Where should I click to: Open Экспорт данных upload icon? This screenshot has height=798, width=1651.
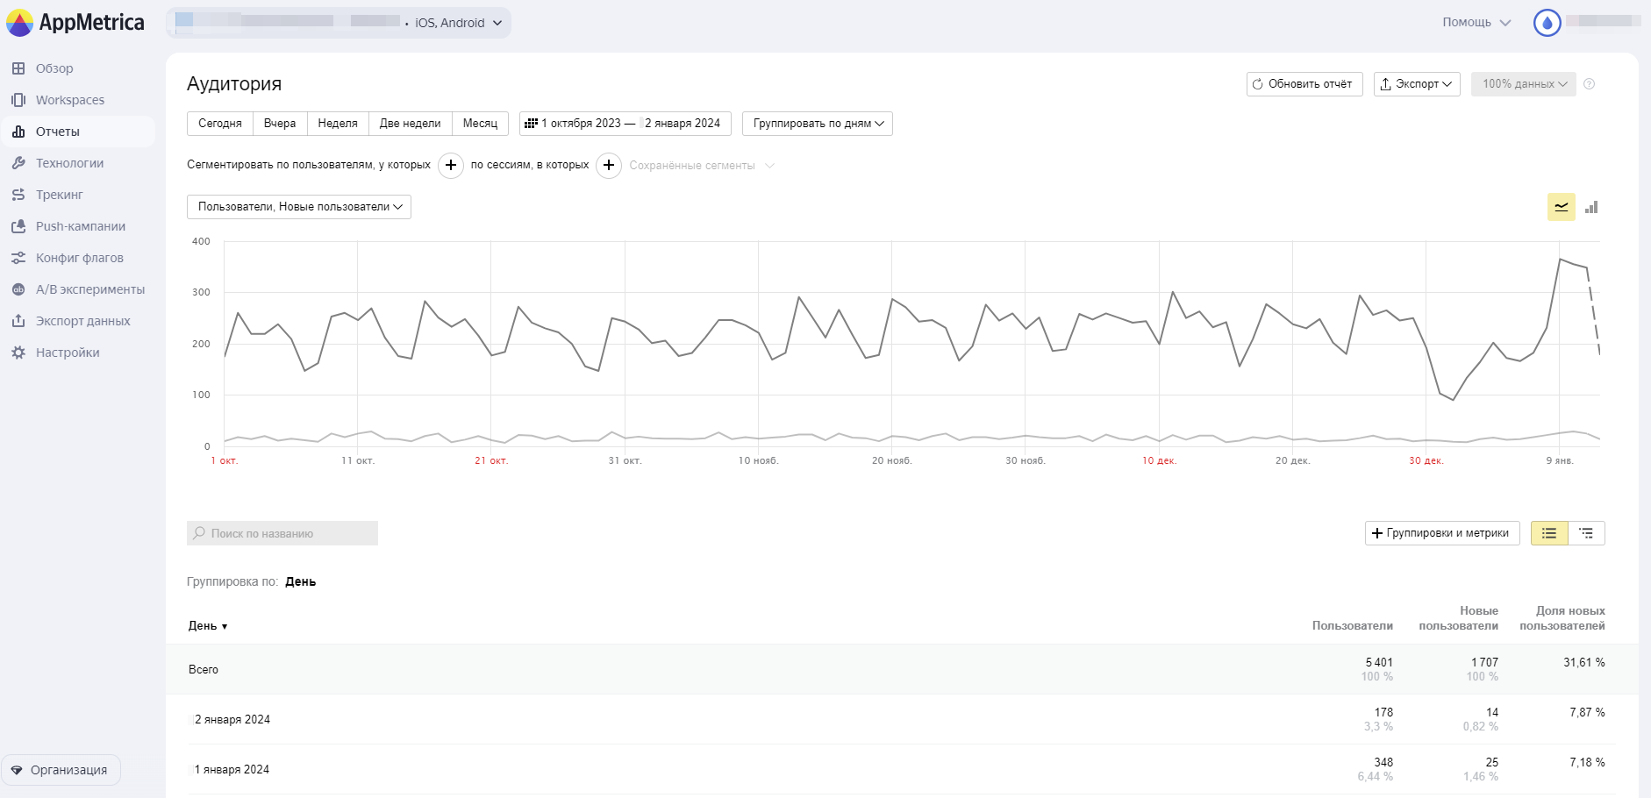[18, 321]
